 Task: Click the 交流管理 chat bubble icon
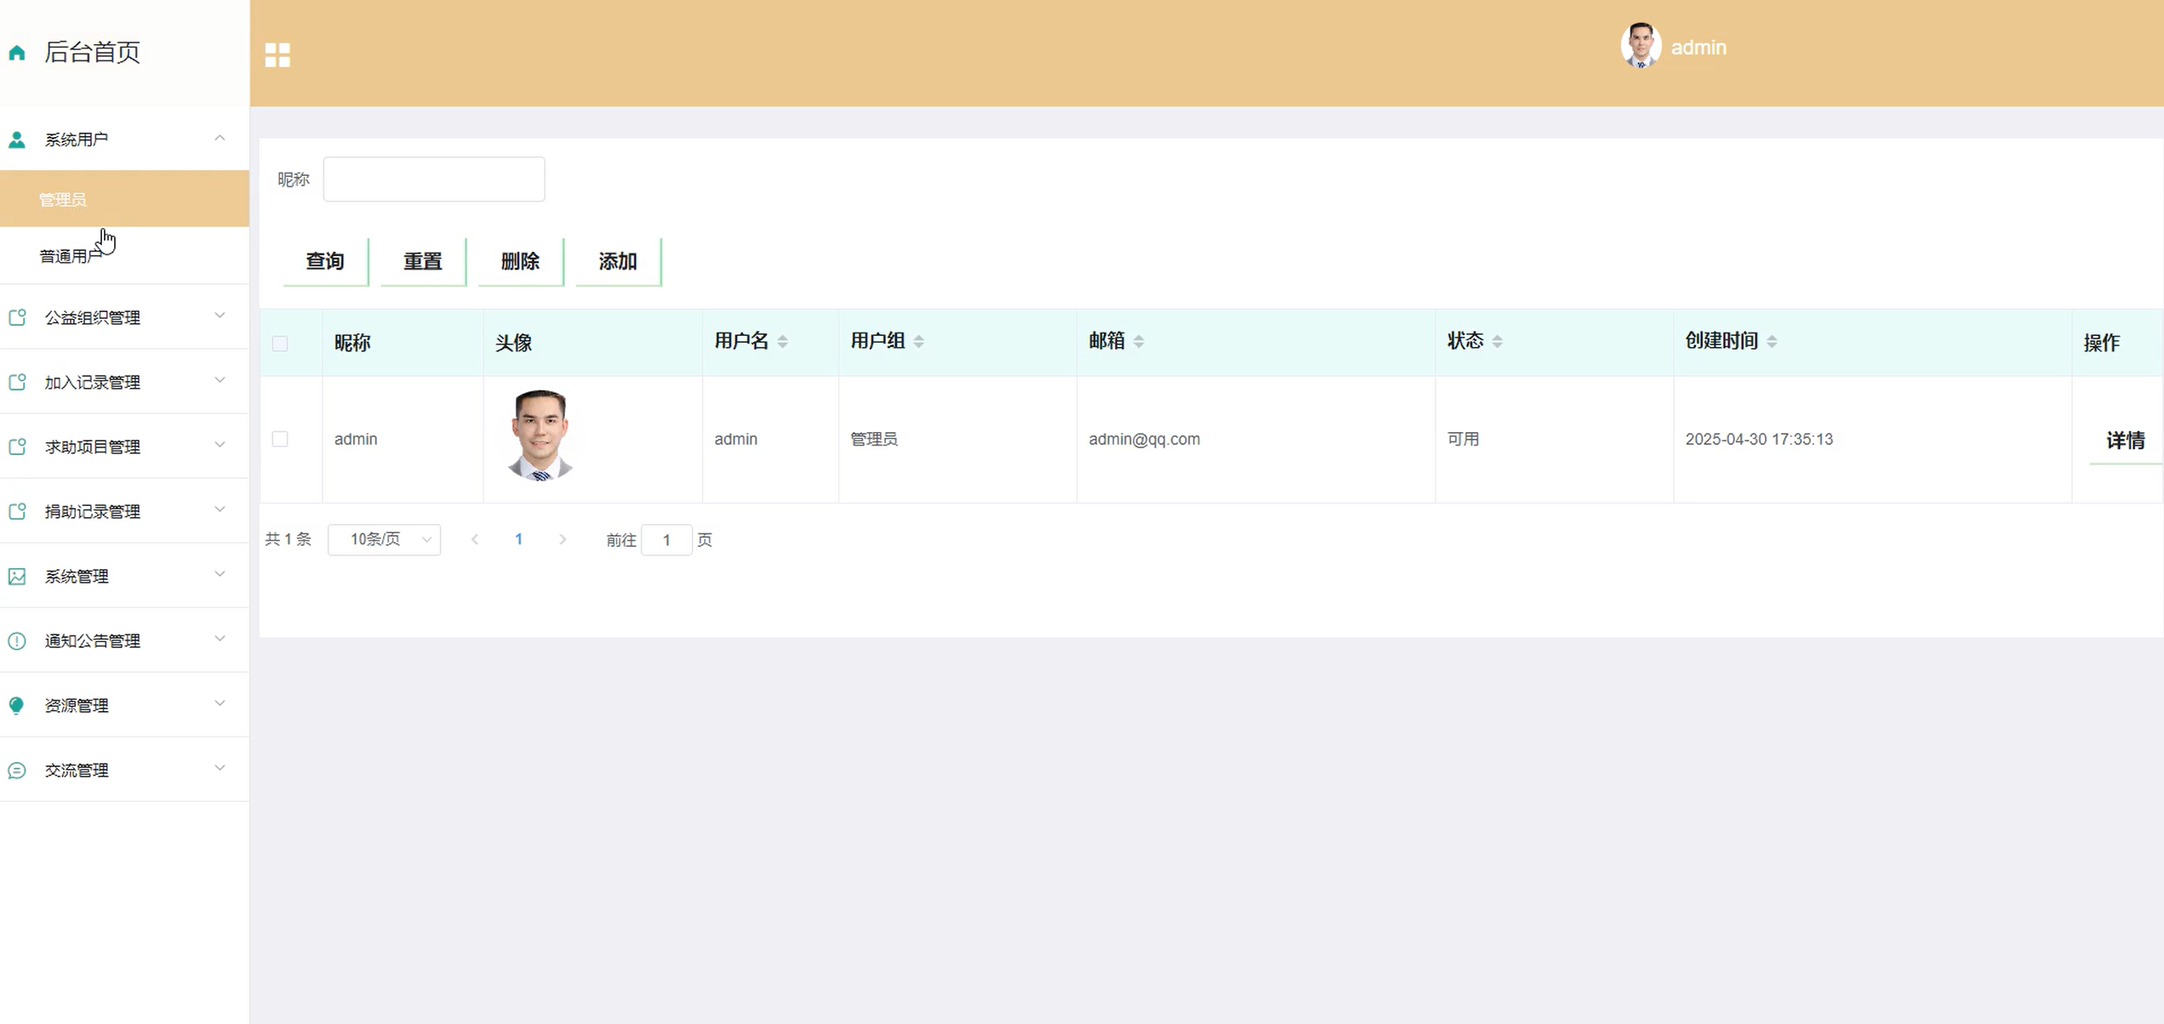pos(17,771)
